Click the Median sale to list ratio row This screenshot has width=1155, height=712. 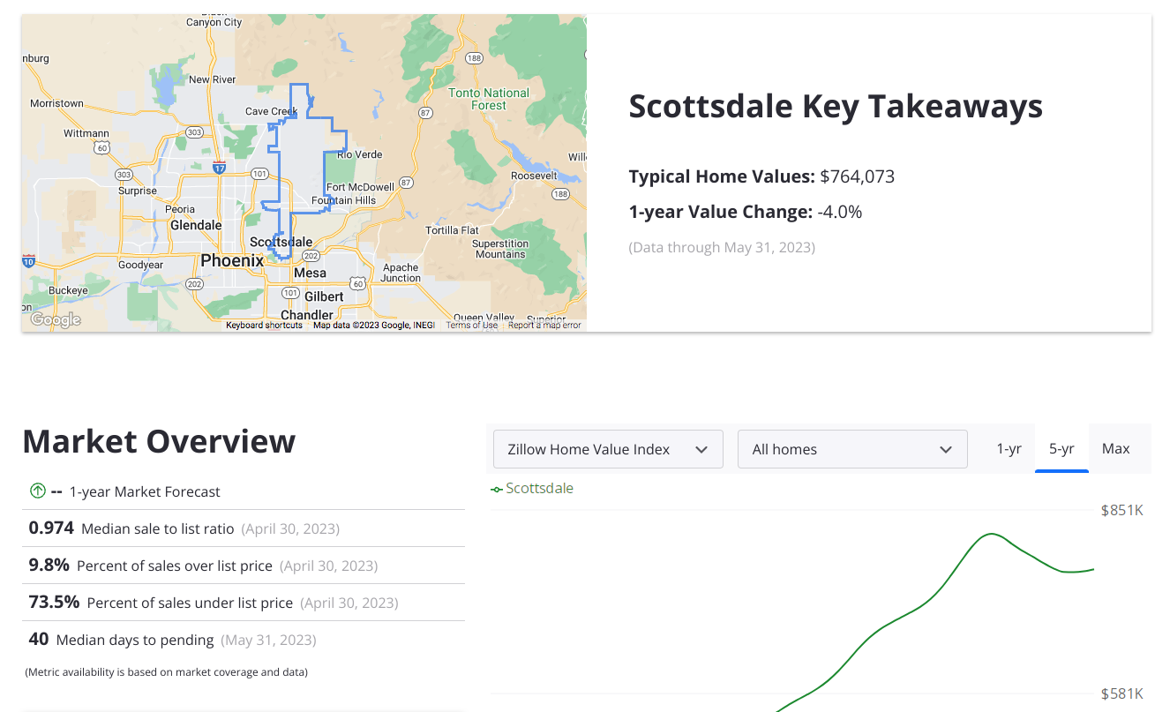click(x=244, y=528)
